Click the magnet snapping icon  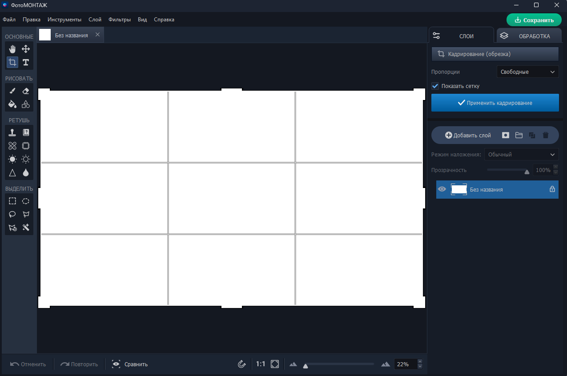click(x=242, y=364)
